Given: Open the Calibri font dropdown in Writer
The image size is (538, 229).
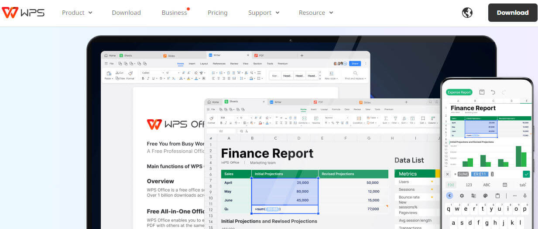Looking at the screenshot, I should pos(153,73).
